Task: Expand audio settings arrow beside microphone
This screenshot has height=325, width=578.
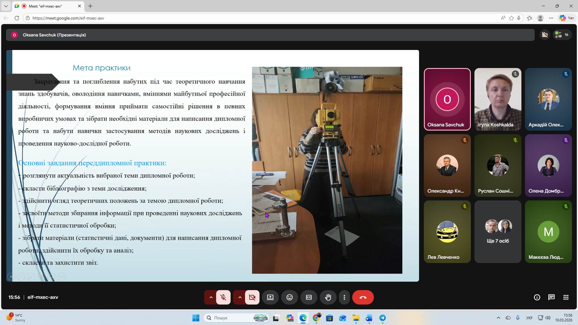Action: coord(211,297)
